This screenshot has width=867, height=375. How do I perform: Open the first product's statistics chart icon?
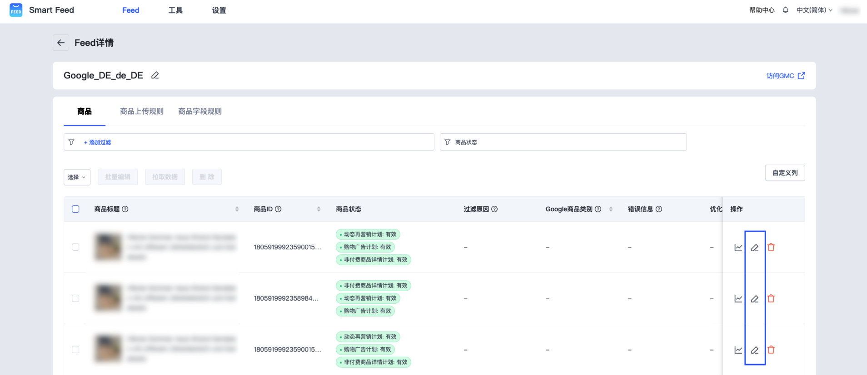(x=738, y=248)
